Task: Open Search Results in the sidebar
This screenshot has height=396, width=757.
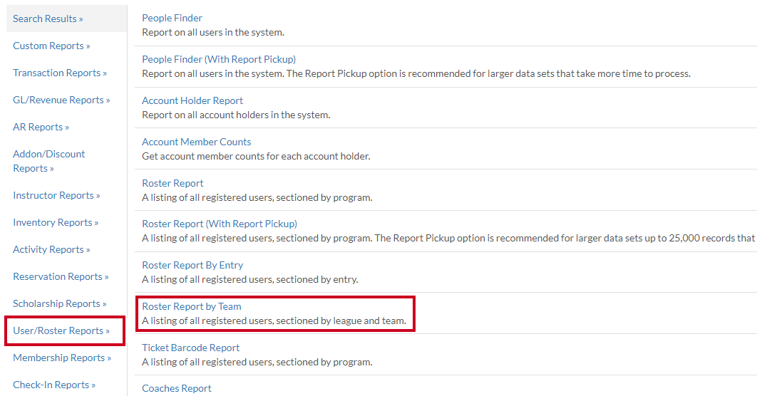Action: 48,19
